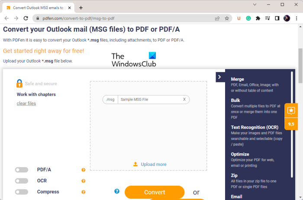
Task: Open the profile avatar menu
Action: pos(287,18)
